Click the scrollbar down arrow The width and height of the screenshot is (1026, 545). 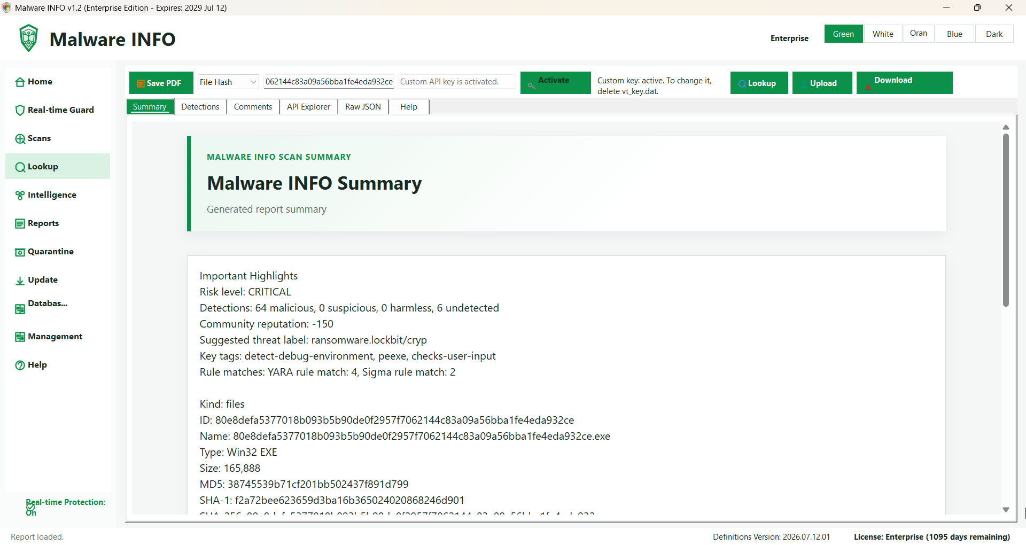pos(1006,510)
